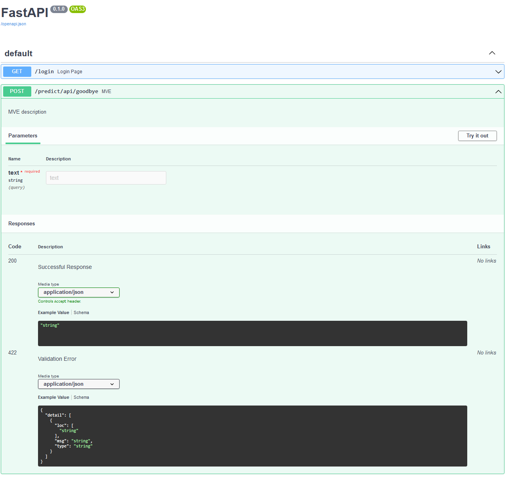510x478 pixels.
Task: Select the Parameters tab
Action: 23,136
